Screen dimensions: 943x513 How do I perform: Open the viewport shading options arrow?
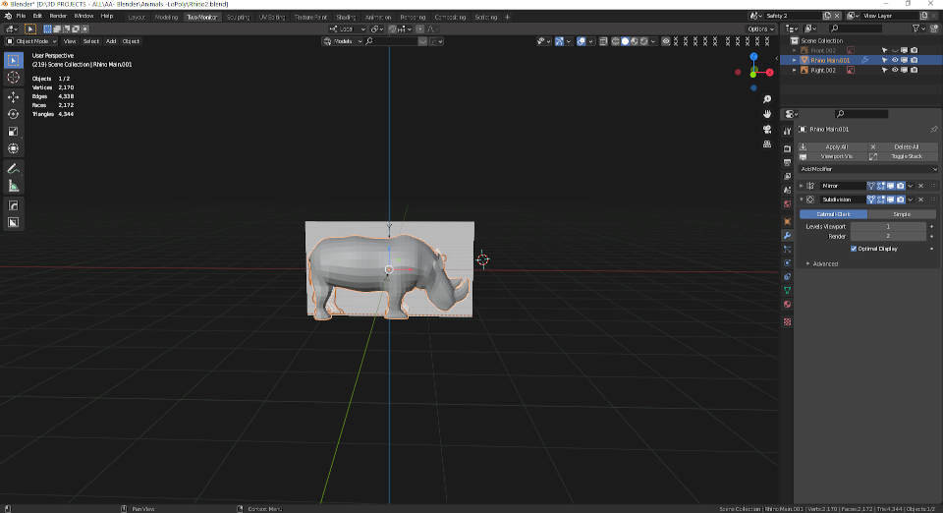pyautogui.click(x=653, y=41)
